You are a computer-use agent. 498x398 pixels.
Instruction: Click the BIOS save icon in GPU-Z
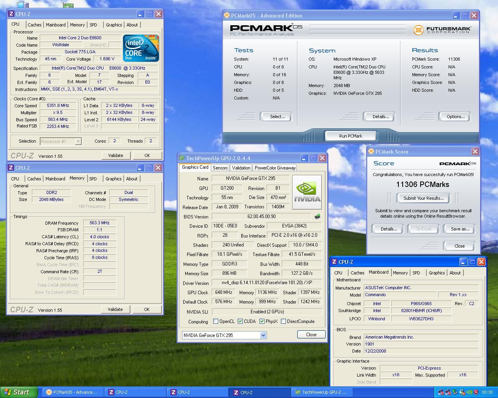pos(317,216)
